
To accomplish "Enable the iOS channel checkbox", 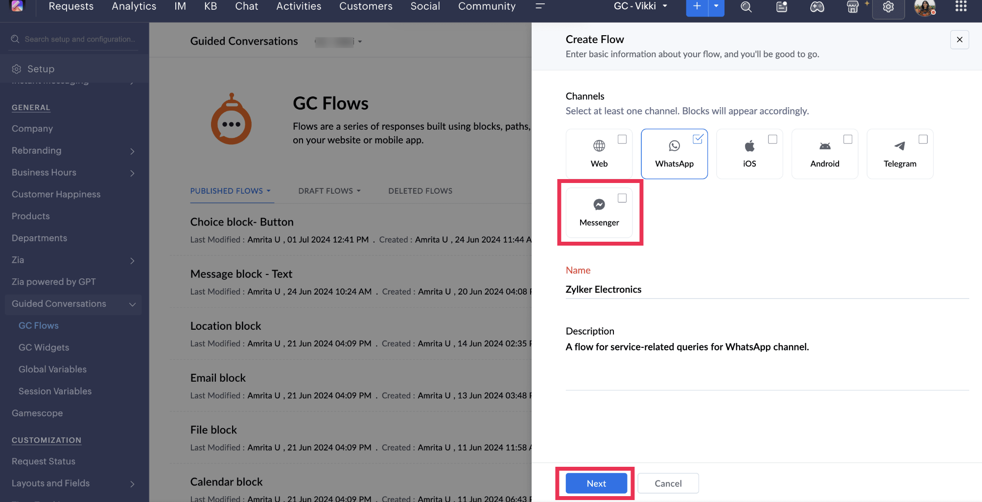I will [772, 139].
